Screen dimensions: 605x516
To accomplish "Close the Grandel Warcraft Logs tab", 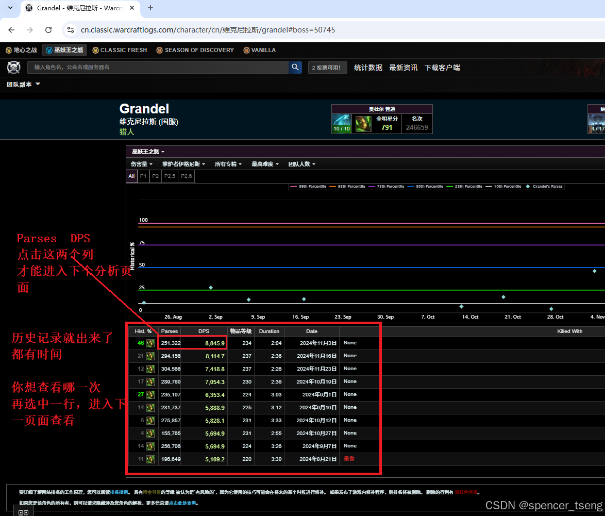I will pyautogui.click(x=132, y=8).
